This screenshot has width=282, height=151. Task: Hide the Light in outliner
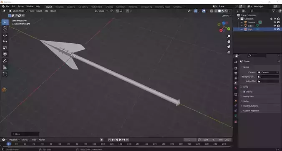click(x=275, y=29)
